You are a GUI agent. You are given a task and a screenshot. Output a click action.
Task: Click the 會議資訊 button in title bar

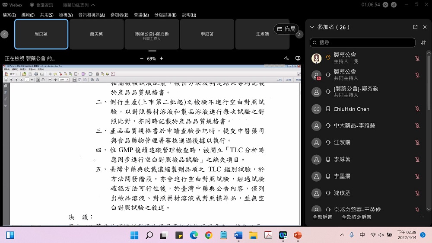pos(41,5)
